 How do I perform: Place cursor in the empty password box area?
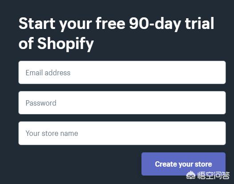point(140,102)
